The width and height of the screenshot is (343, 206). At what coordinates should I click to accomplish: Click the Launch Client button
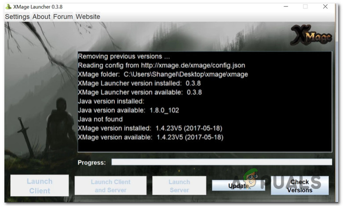pos(40,186)
